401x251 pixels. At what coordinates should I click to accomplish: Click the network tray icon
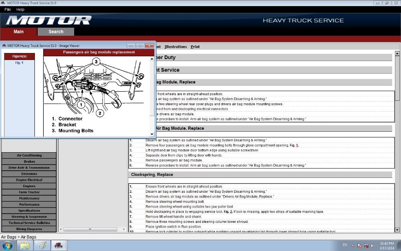coord(366,246)
